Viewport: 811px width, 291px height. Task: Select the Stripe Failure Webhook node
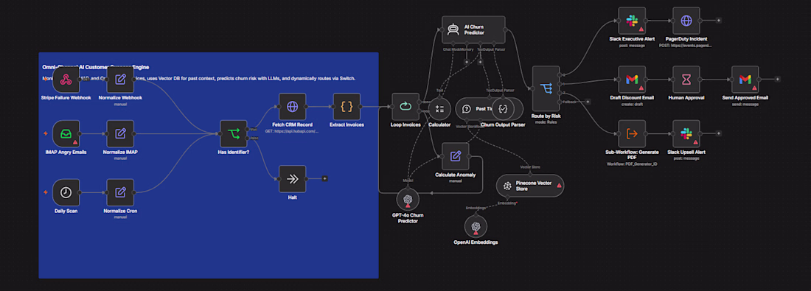[x=66, y=79]
